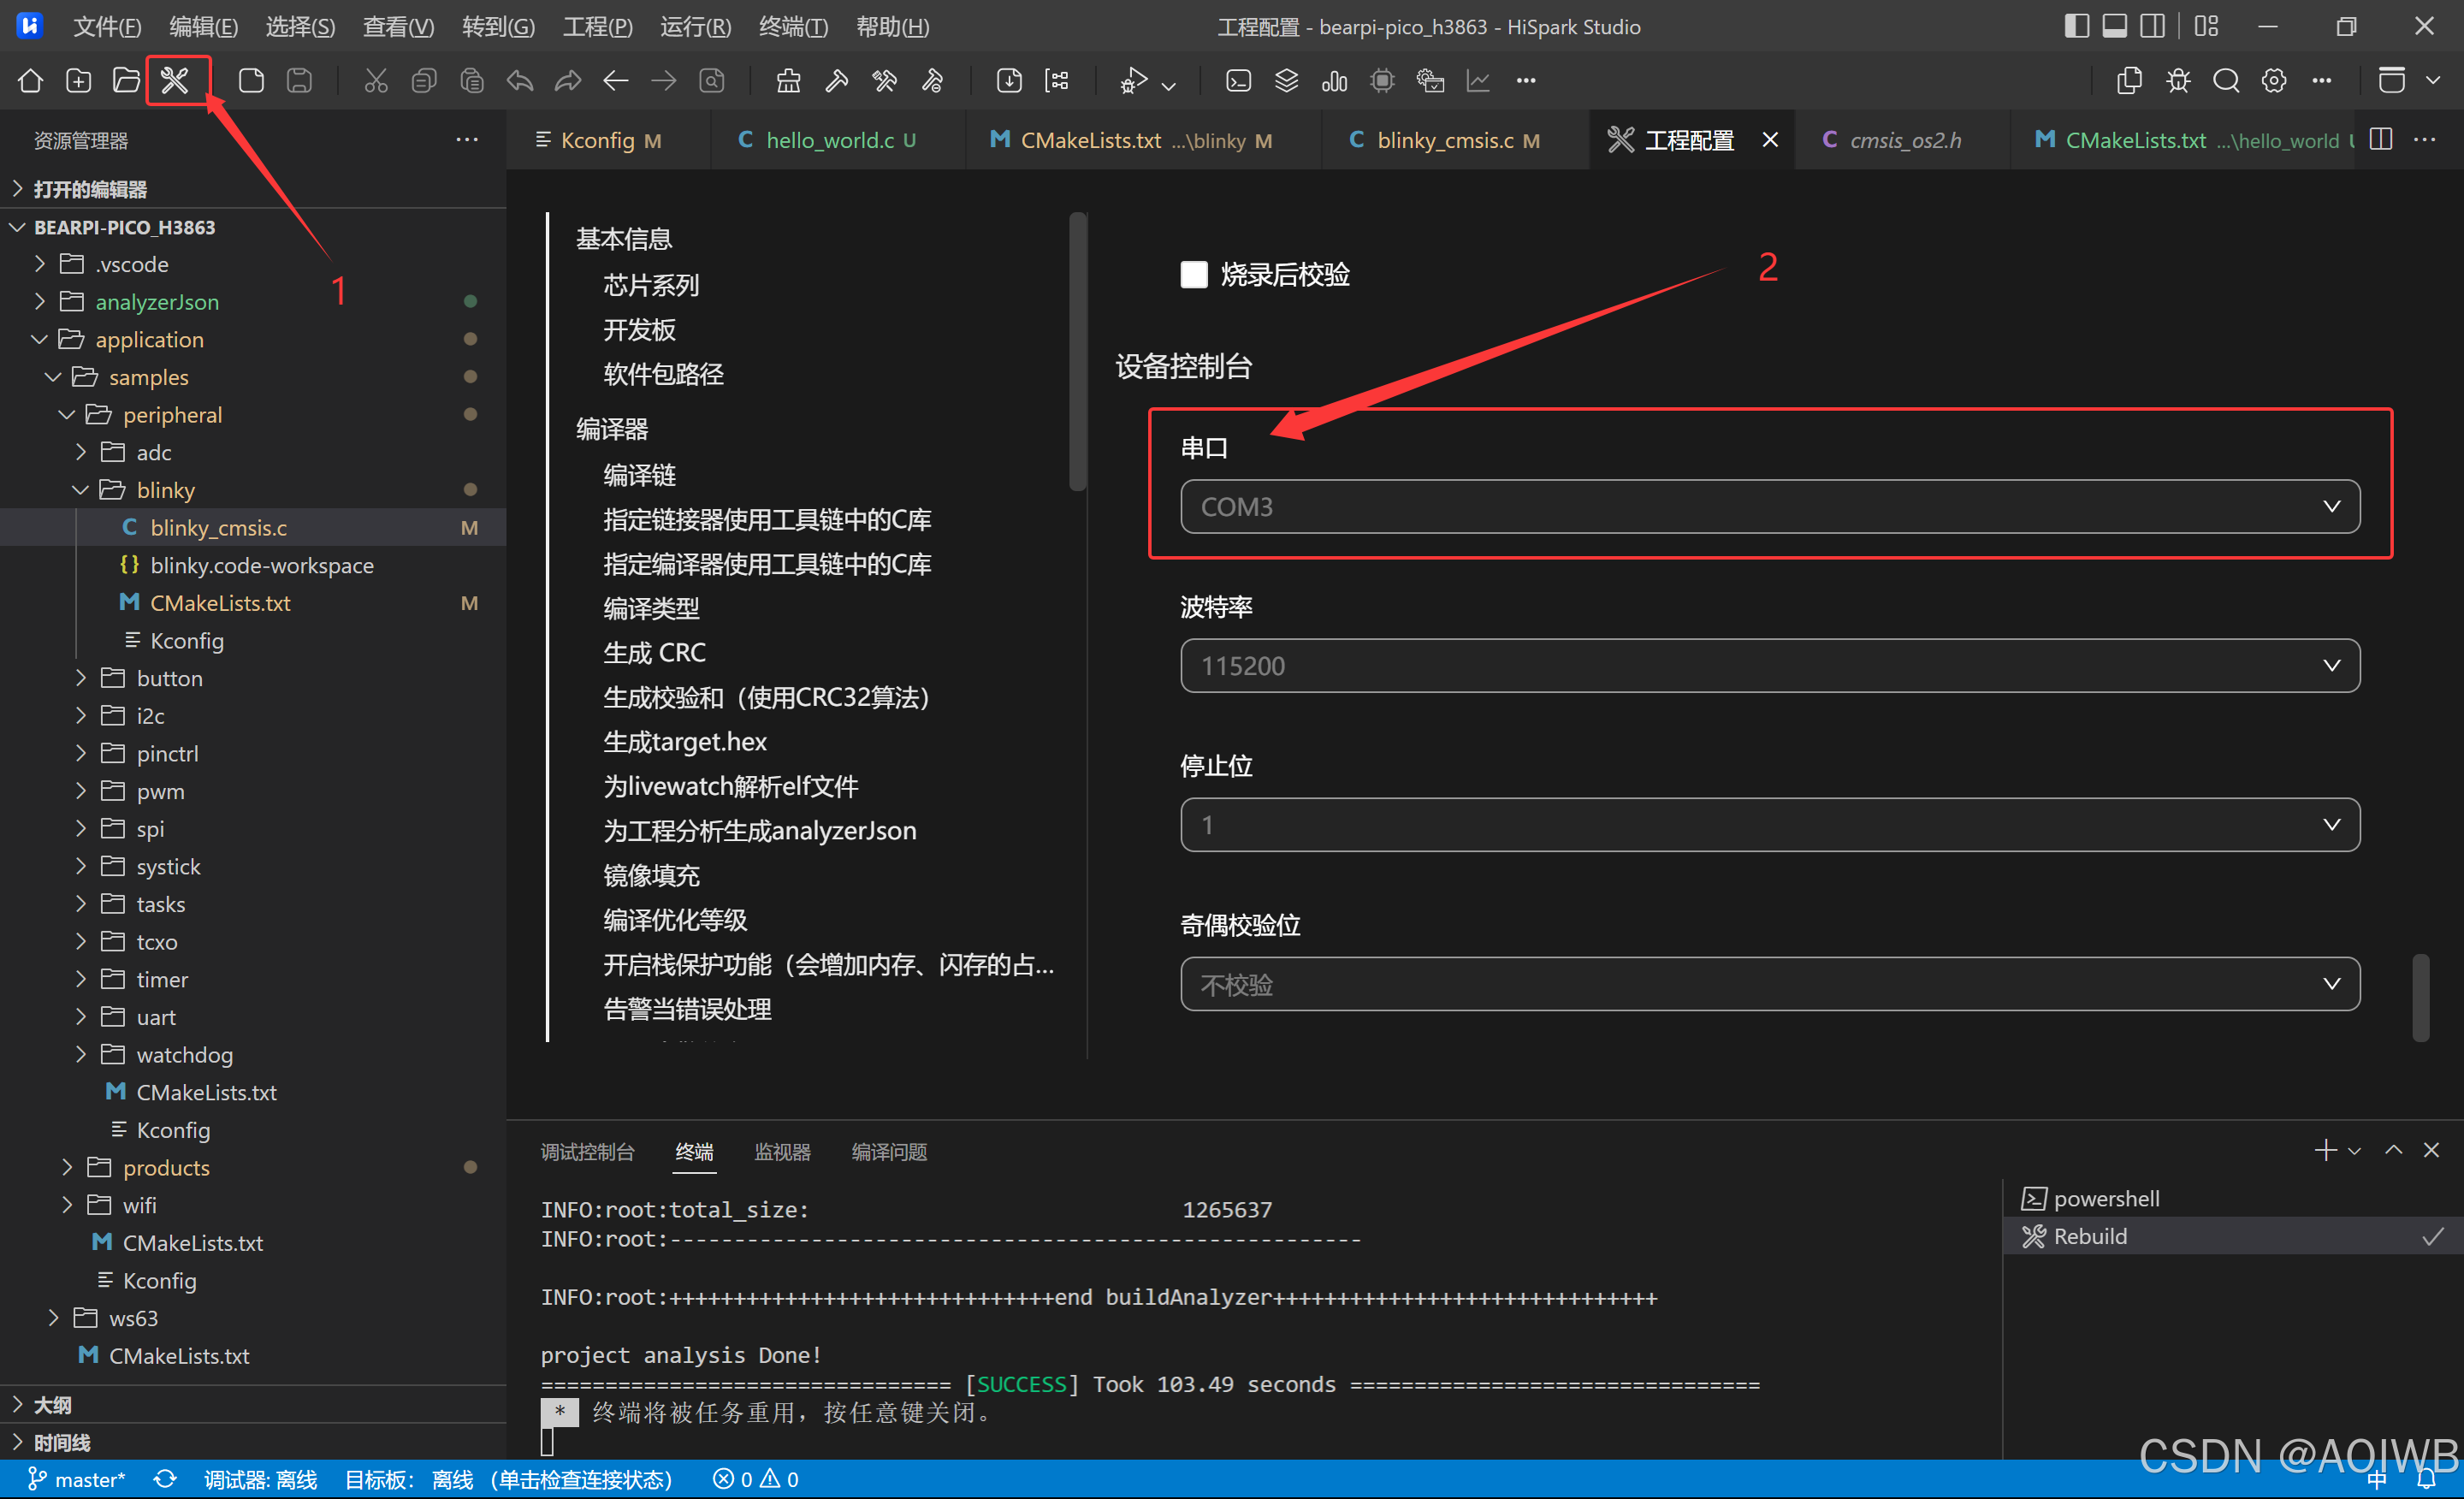Toggle the bottom panel layout icon

tap(2114, 26)
